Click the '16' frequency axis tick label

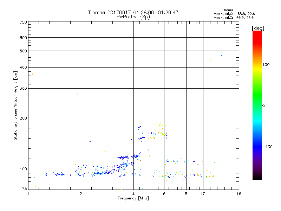[x=239, y=194]
